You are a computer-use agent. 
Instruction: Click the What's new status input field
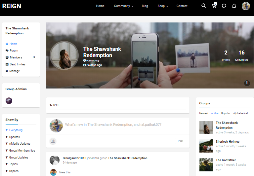click(x=113, y=124)
